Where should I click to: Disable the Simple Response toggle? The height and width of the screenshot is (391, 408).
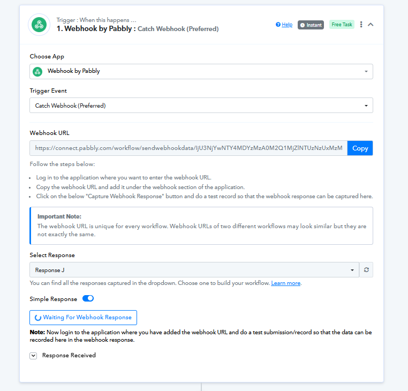88,299
